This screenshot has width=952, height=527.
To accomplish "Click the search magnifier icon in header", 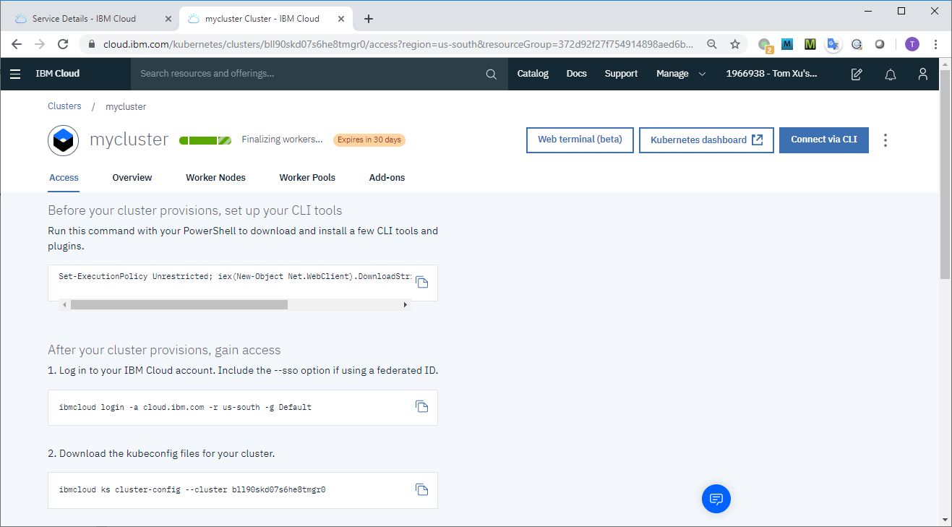I will pos(492,74).
